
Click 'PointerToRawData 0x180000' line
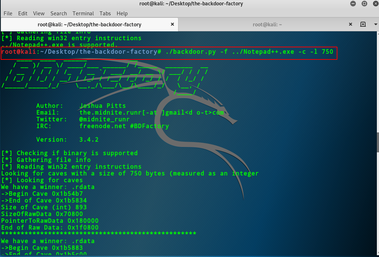click(x=50, y=221)
